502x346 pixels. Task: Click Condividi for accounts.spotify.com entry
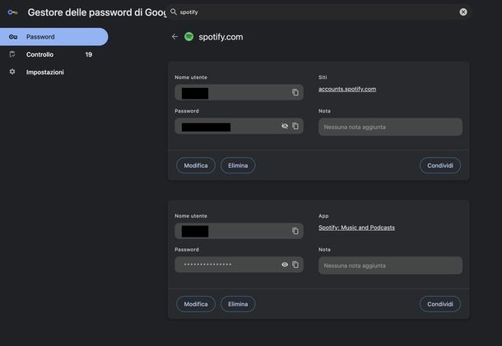tap(440, 165)
